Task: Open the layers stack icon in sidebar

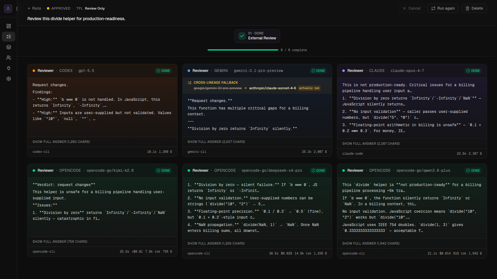Action: 9,47
